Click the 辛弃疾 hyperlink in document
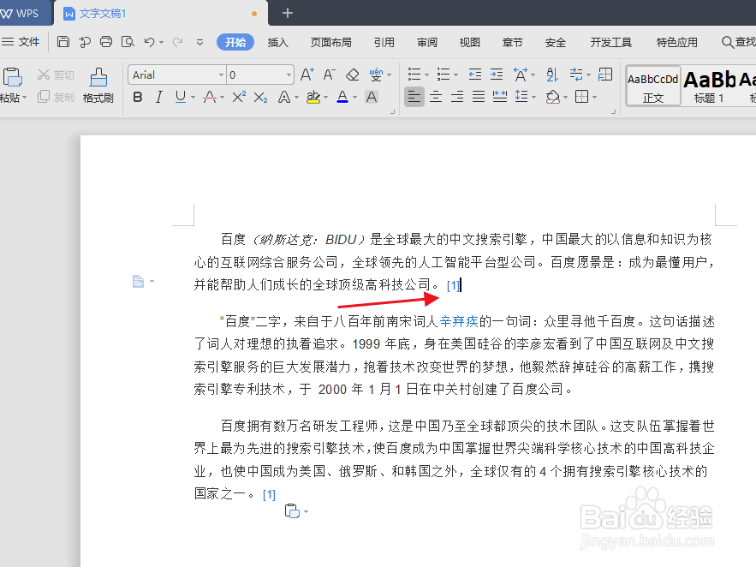This screenshot has height=567, width=756. pyautogui.click(x=459, y=321)
